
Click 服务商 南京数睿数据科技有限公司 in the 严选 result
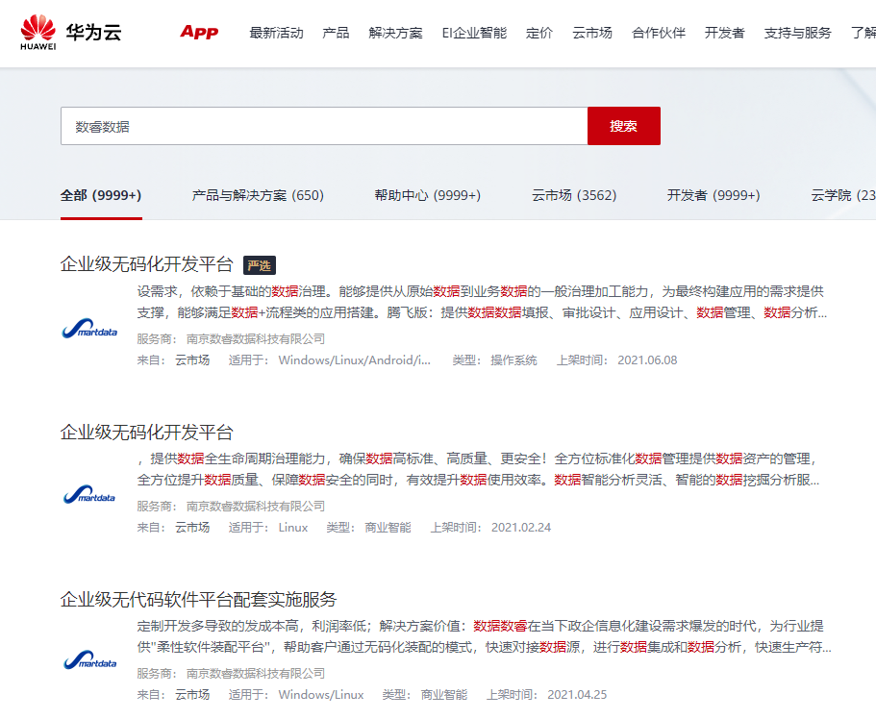[231, 339]
